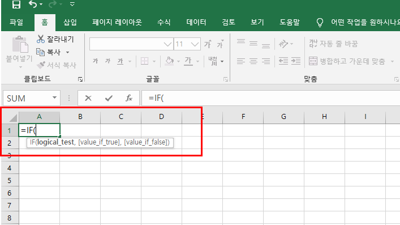Click the fill color bucket icon
Image resolution: width=400 pixels, height=225 pixels.
coord(169,61)
